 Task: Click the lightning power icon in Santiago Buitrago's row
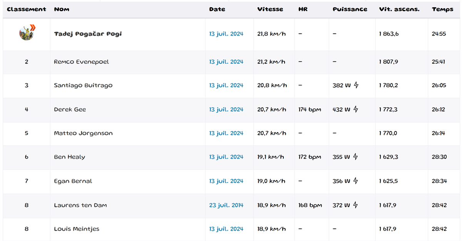pos(356,85)
